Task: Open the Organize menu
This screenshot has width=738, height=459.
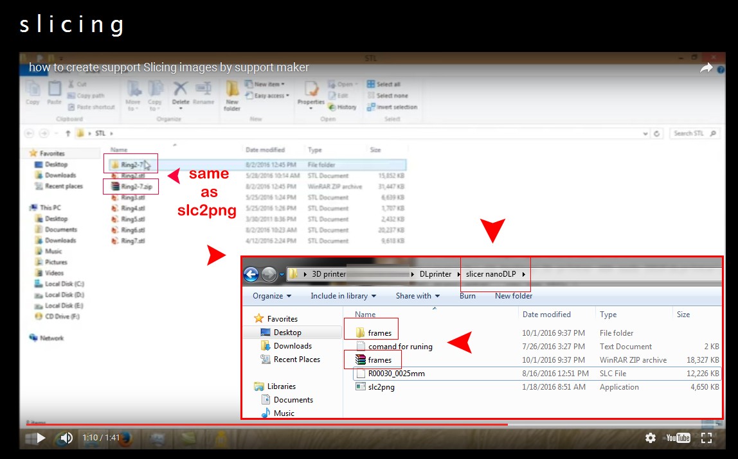Action: pyautogui.click(x=272, y=296)
